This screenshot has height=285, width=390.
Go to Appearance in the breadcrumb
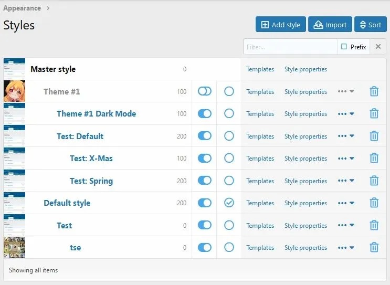(x=22, y=8)
